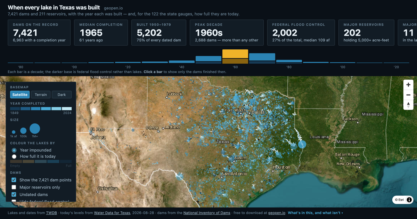The width and height of the screenshot is (417, 219).
Task: Select the Satellite basemap
Action: [20, 95]
